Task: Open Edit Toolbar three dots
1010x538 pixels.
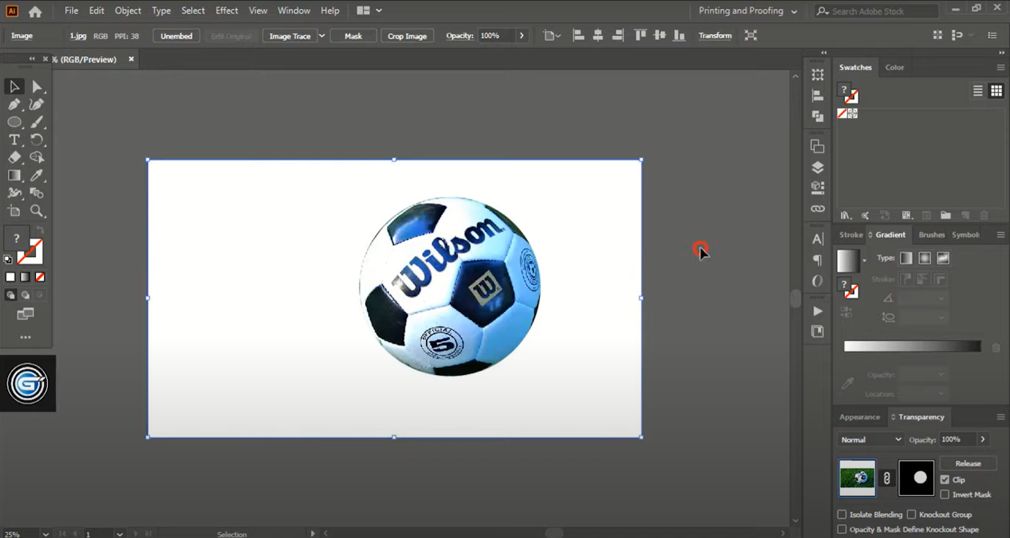Action: (25, 337)
